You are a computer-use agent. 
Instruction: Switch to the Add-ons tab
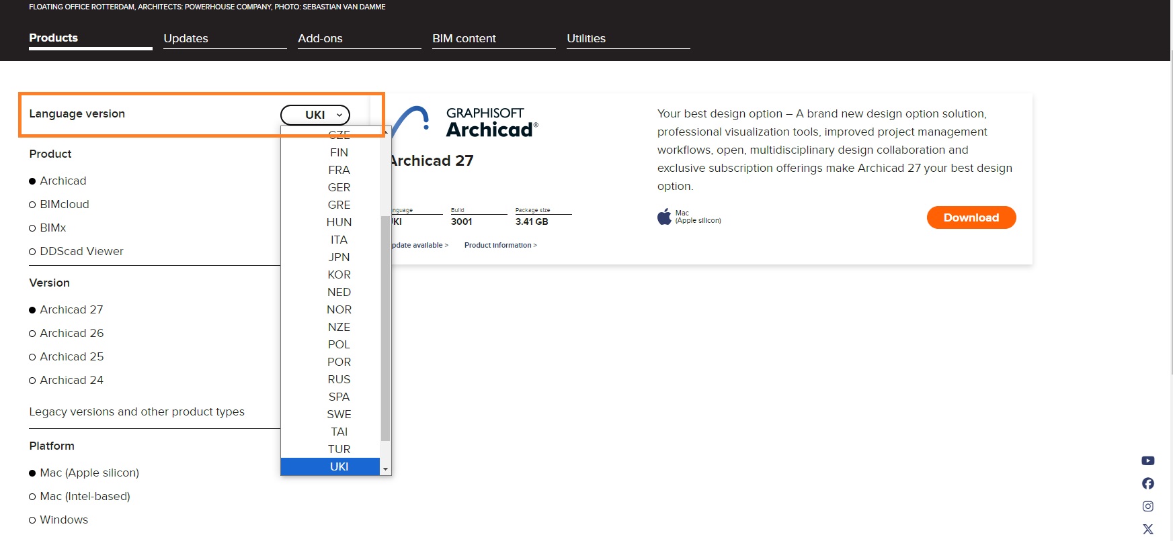(x=360, y=39)
